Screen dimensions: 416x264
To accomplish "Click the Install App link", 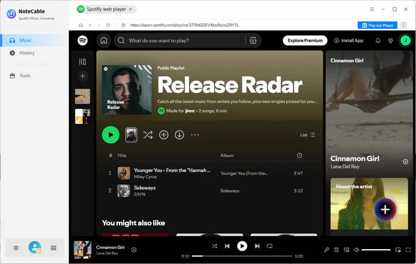I will pos(349,40).
